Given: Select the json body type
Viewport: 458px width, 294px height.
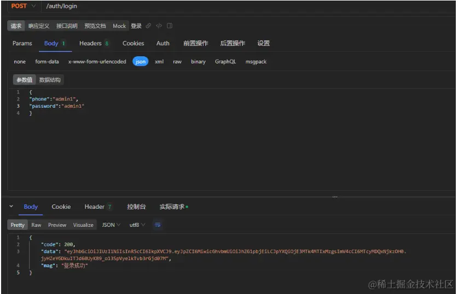Looking at the screenshot, I should 141,62.
